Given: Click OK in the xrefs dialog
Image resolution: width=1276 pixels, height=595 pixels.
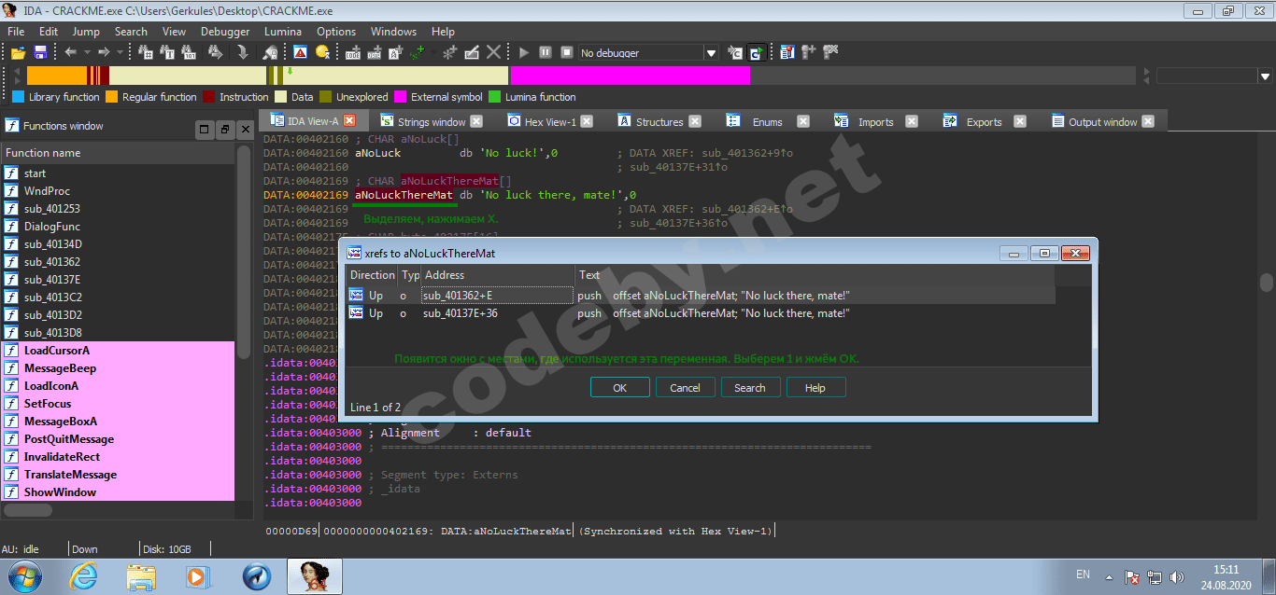Looking at the screenshot, I should [x=619, y=388].
